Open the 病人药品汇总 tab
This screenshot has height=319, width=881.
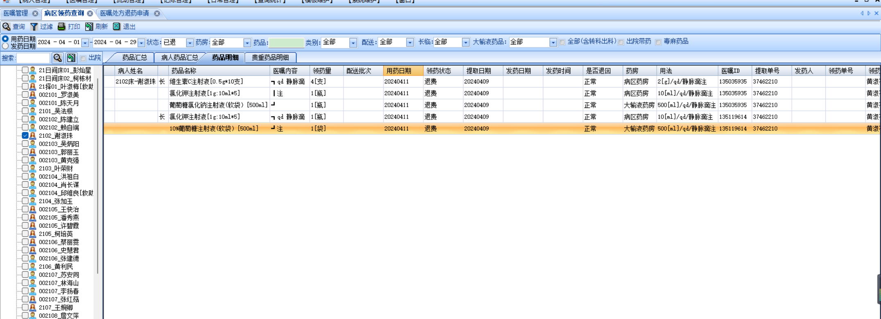click(x=180, y=58)
